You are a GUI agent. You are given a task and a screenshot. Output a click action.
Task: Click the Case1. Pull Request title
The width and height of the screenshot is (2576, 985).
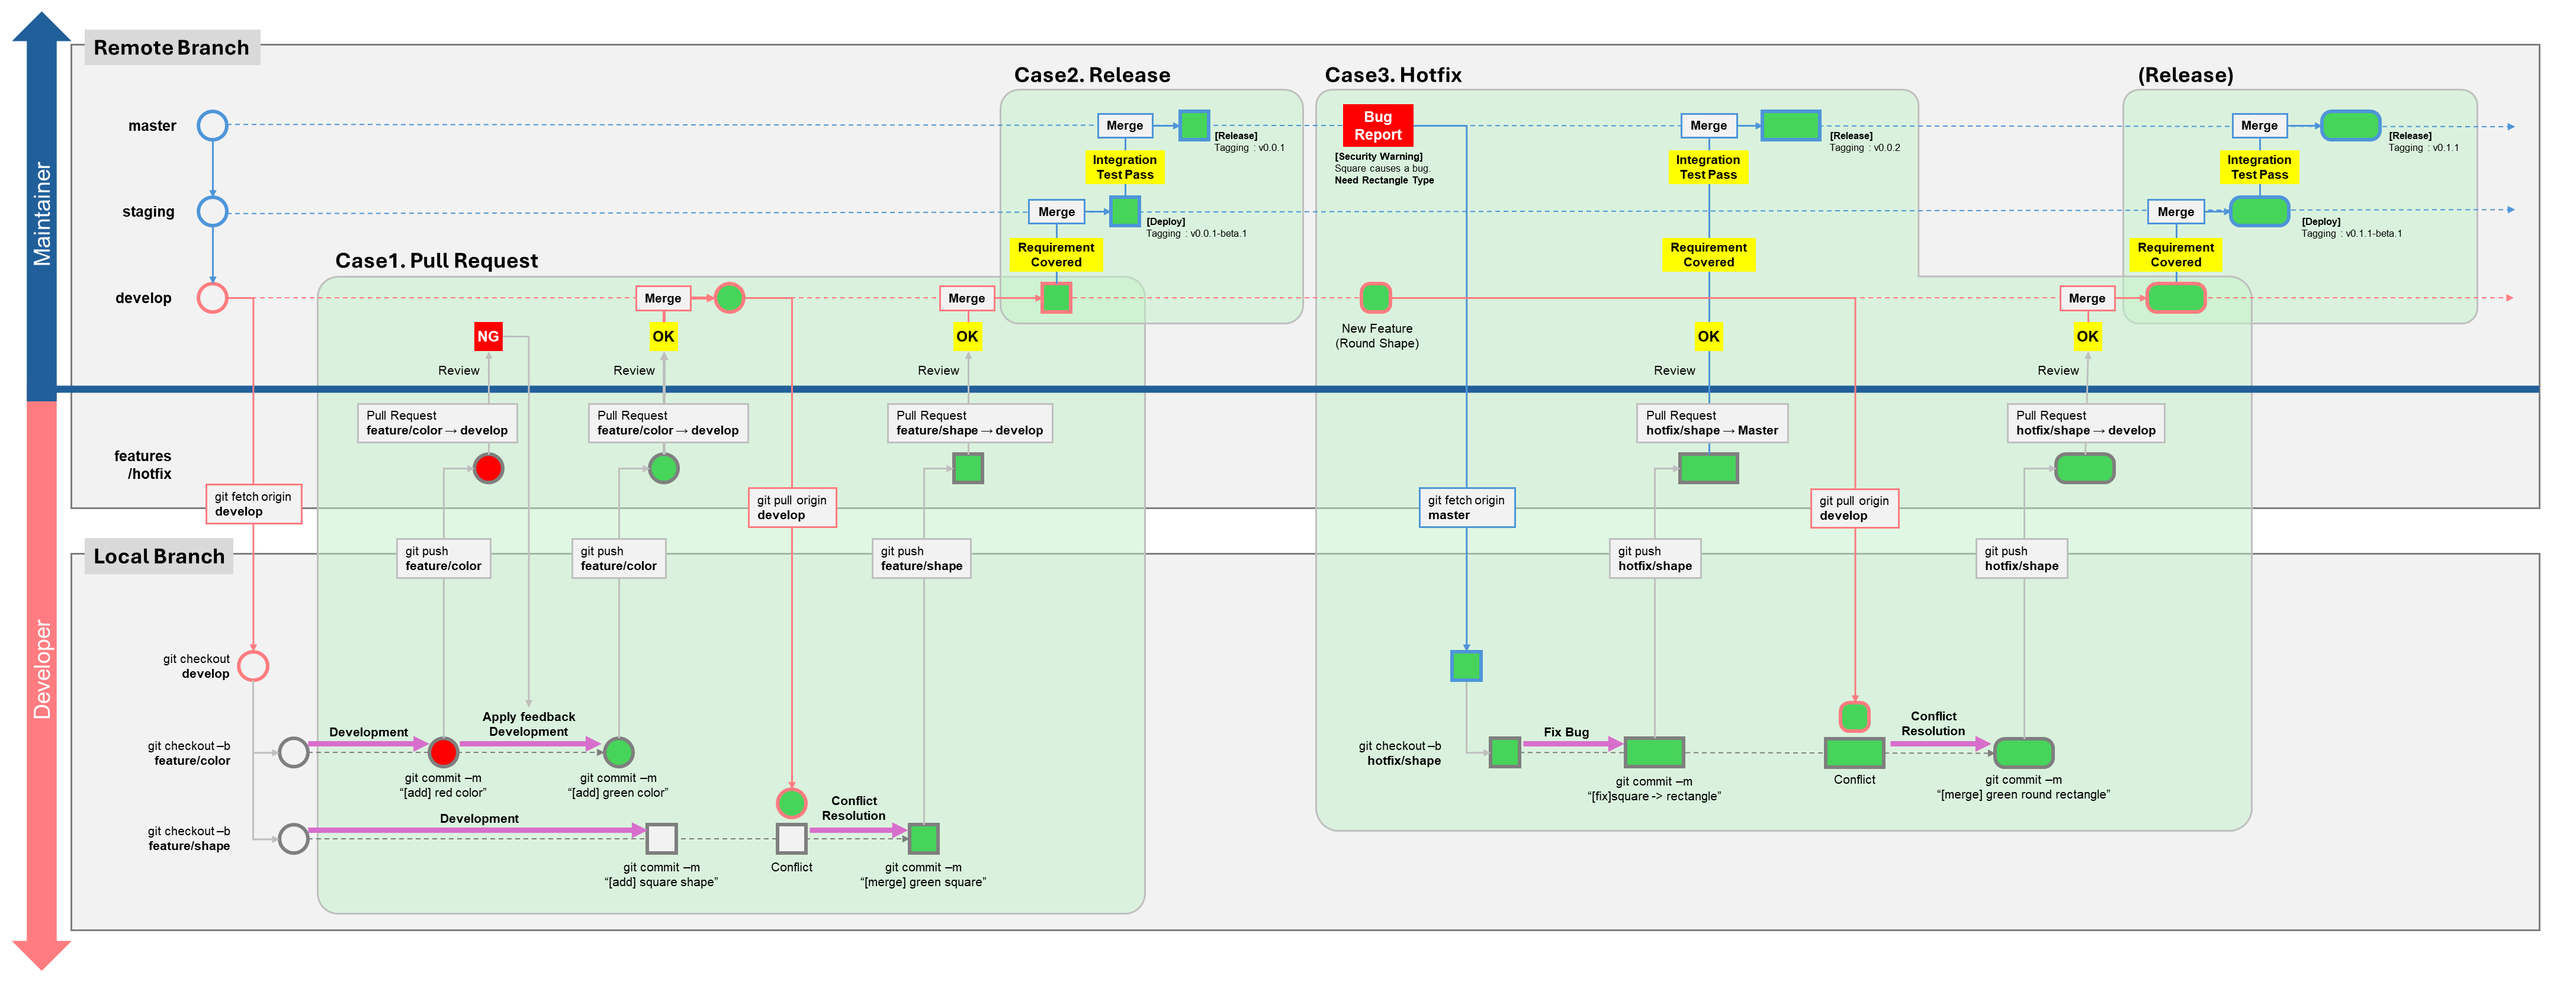436,261
